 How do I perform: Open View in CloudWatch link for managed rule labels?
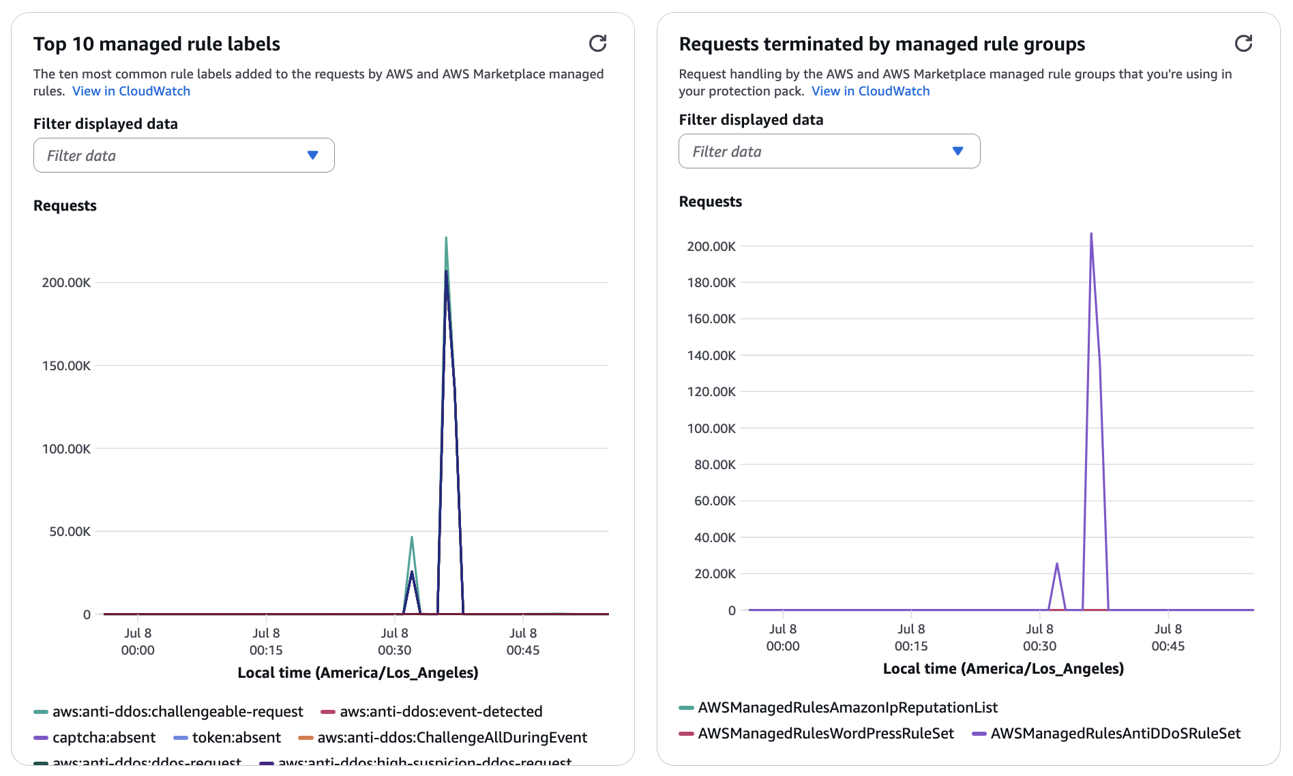(131, 91)
